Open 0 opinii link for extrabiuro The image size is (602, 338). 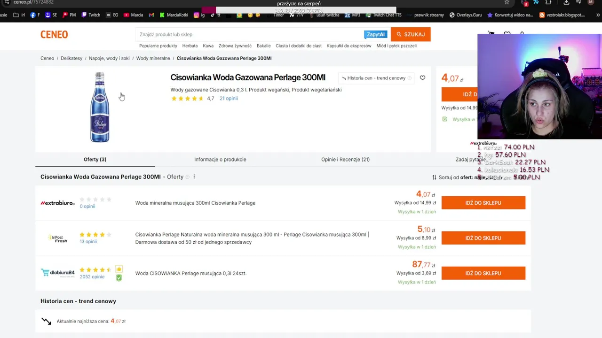87,207
